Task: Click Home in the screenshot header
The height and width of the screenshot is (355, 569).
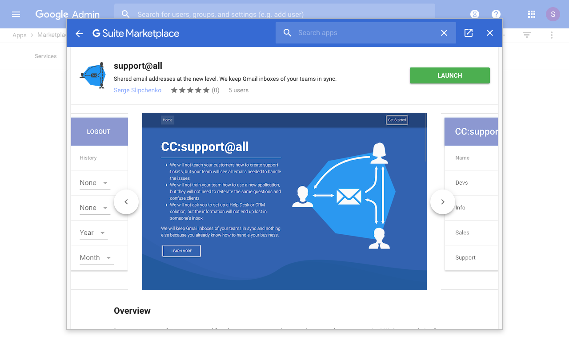Action: [168, 120]
